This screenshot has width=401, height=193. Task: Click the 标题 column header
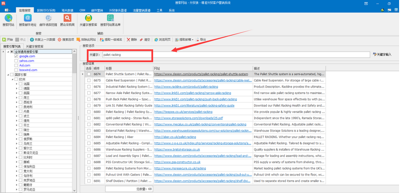[x=129, y=69]
